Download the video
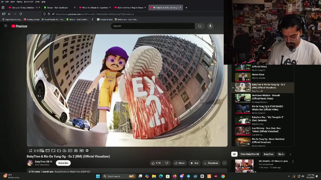This screenshot has width=321, height=180. tap(211, 163)
